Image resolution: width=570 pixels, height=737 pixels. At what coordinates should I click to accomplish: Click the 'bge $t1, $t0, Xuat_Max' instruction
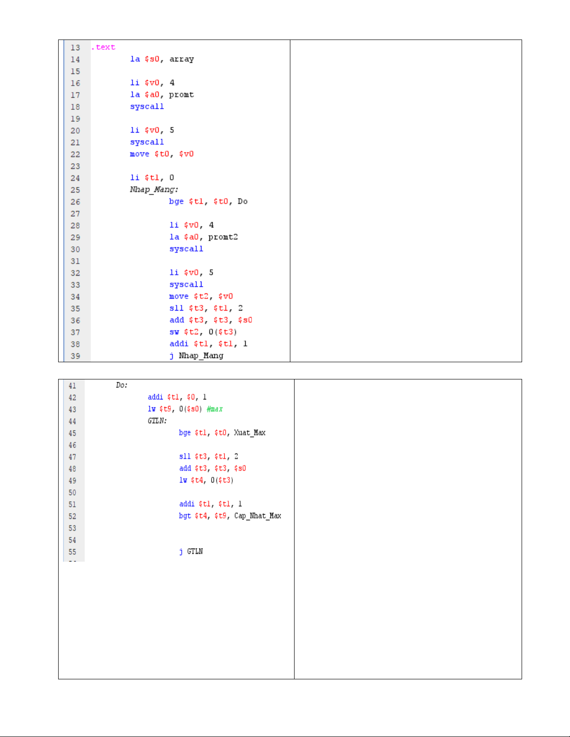click(222, 433)
